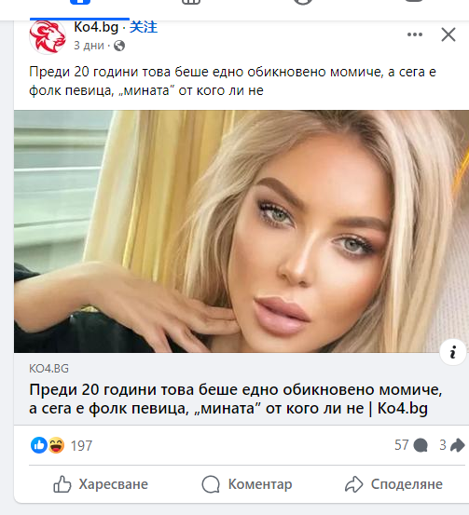Image resolution: width=469 pixels, height=515 pixels.
Task: Select the highlighted home tab at top
Action: pos(79,3)
